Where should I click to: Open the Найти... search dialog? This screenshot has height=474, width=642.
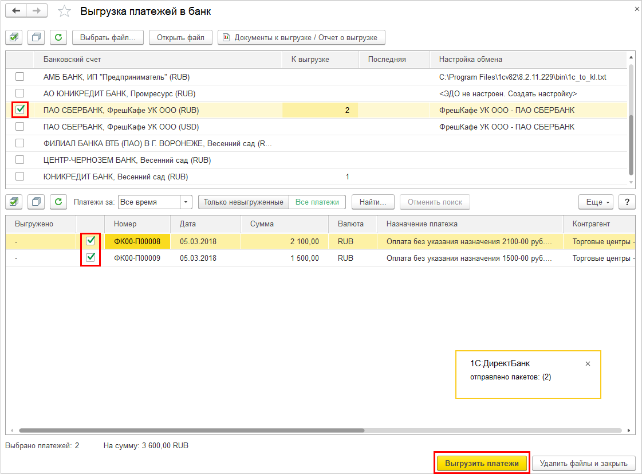click(373, 202)
